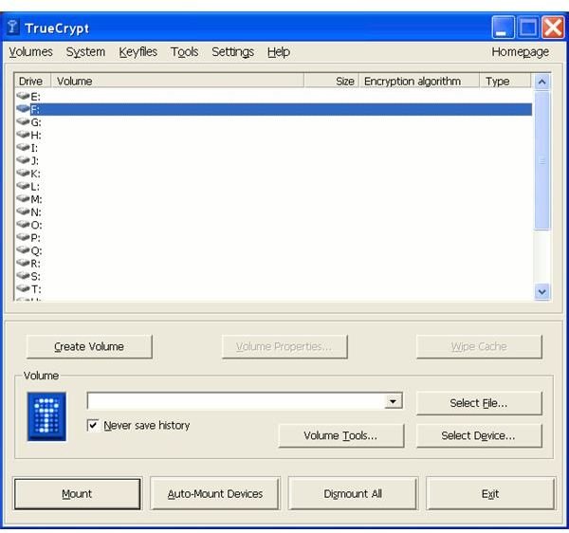Click the drive icon beside L:
The height and width of the screenshot is (533, 569).
coord(23,186)
